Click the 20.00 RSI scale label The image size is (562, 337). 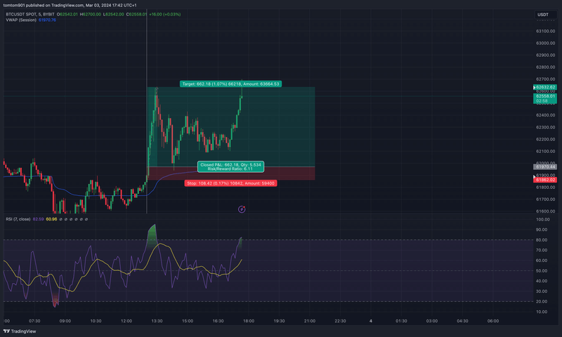point(542,302)
